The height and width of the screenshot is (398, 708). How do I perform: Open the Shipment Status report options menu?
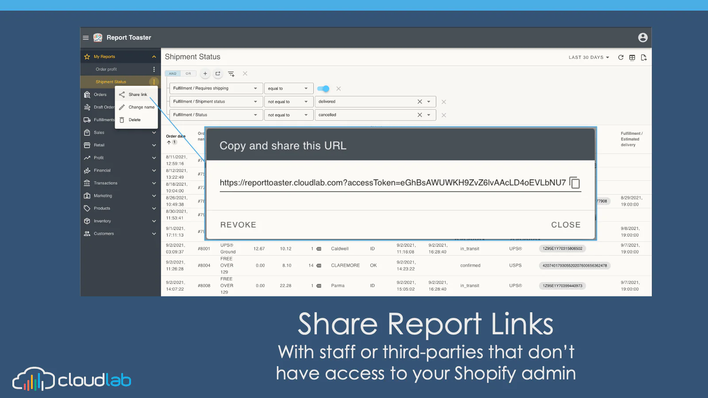154,82
